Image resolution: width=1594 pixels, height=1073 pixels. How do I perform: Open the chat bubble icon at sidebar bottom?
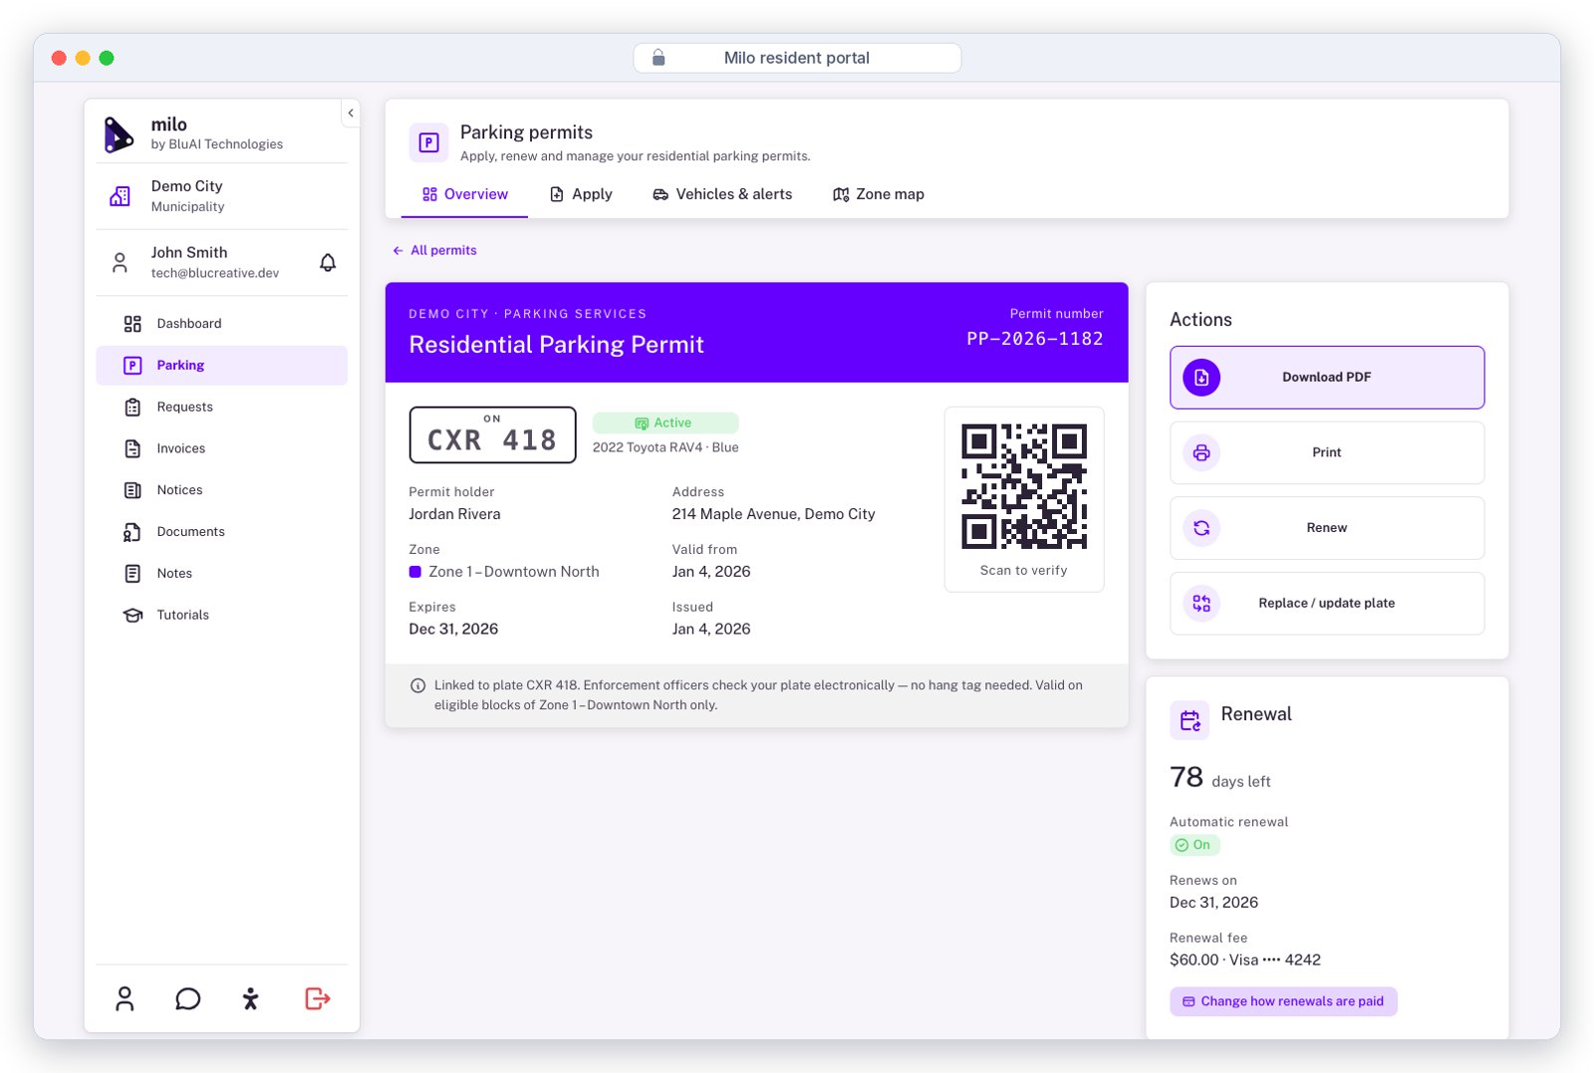pyautogui.click(x=188, y=999)
